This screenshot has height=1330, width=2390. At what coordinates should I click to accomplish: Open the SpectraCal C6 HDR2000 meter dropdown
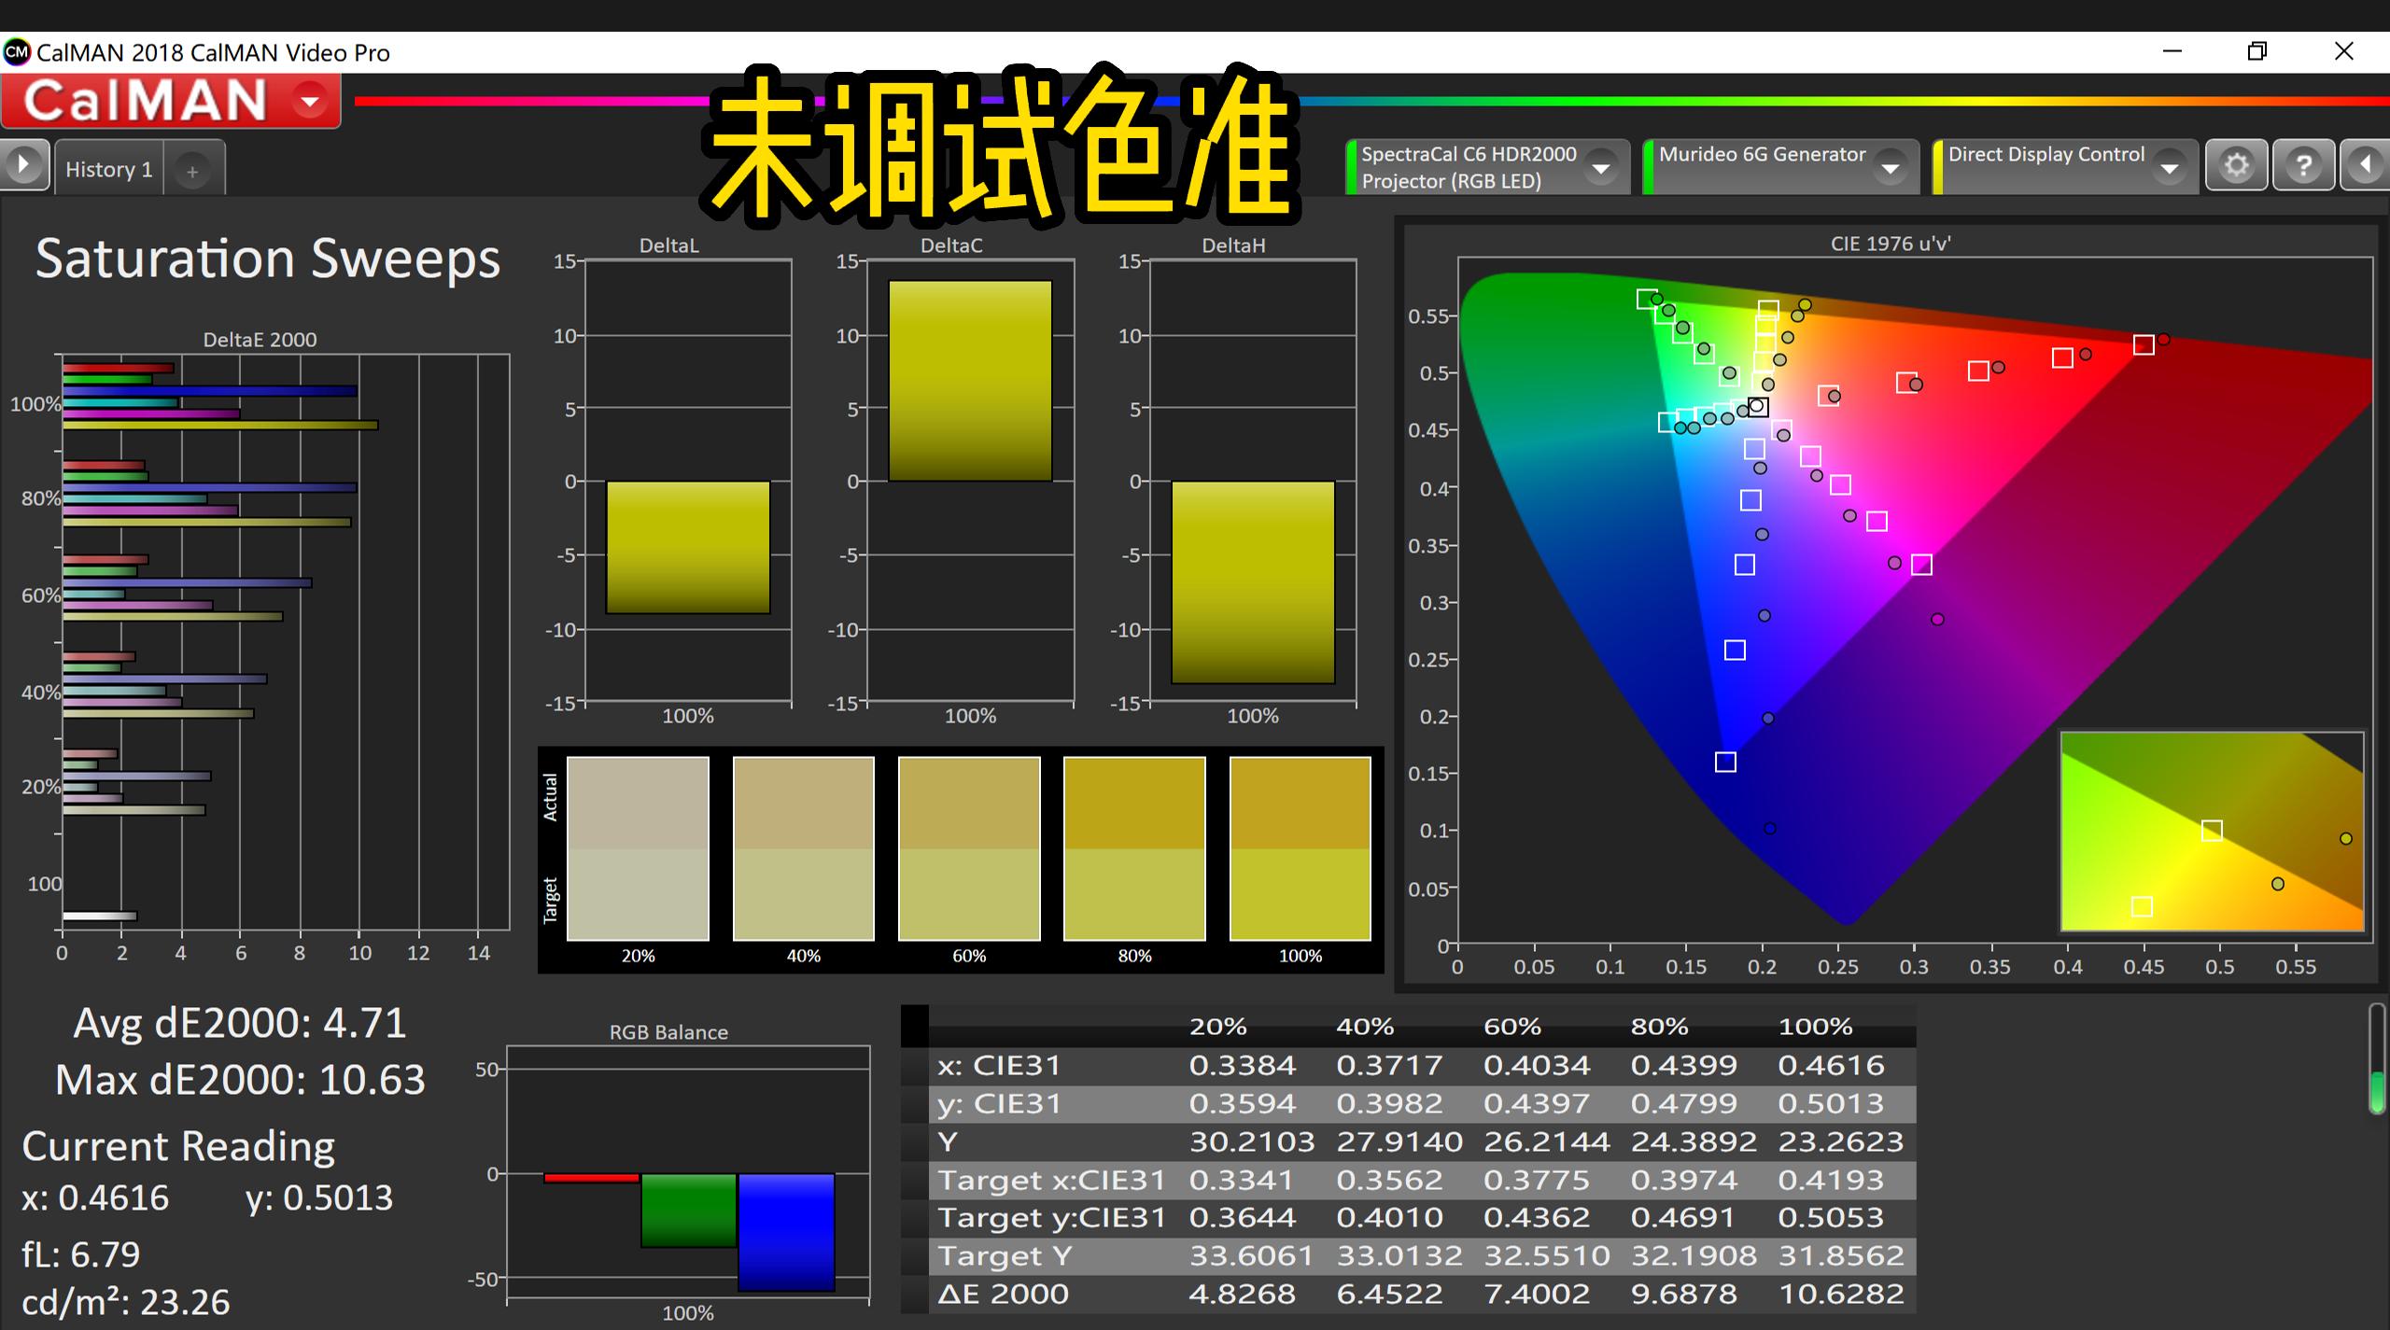pyautogui.click(x=1603, y=168)
